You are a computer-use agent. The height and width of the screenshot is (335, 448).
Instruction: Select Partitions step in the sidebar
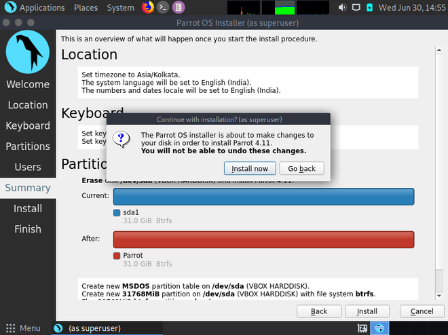(28, 146)
